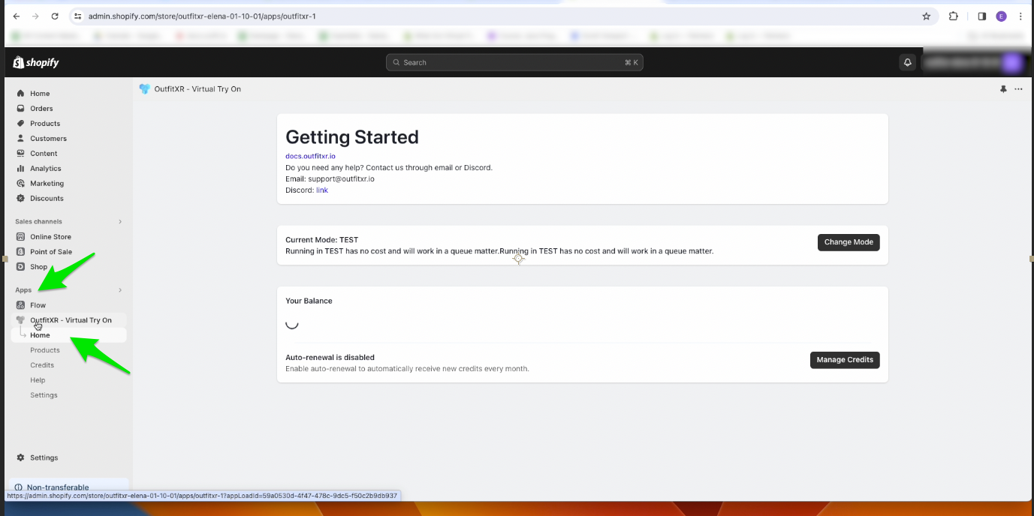Click the Home house icon in sidebar
Image resolution: width=1034 pixels, height=516 pixels.
pyautogui.click(x=20, y=94)
